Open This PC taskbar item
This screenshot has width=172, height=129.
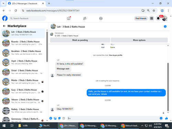[x=47, y=126]
